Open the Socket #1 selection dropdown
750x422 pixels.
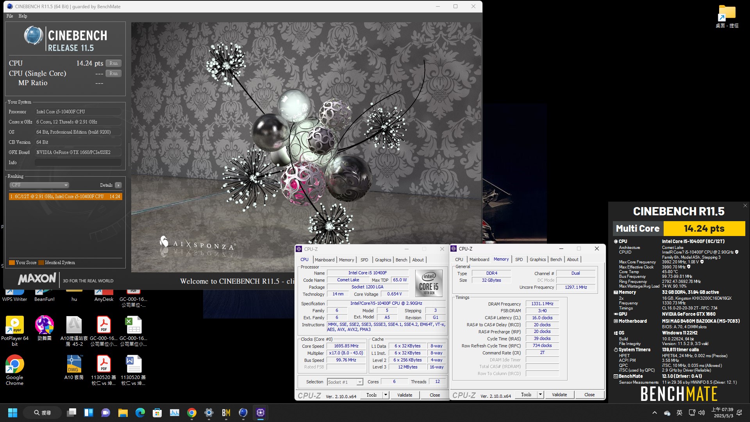[345, 382]
